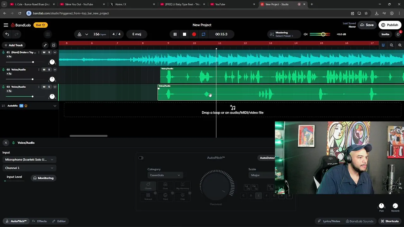Viewport: 404px width, 227px height.
Task: Toggle snap-to-grid magnet
Action: pos(383,45)
